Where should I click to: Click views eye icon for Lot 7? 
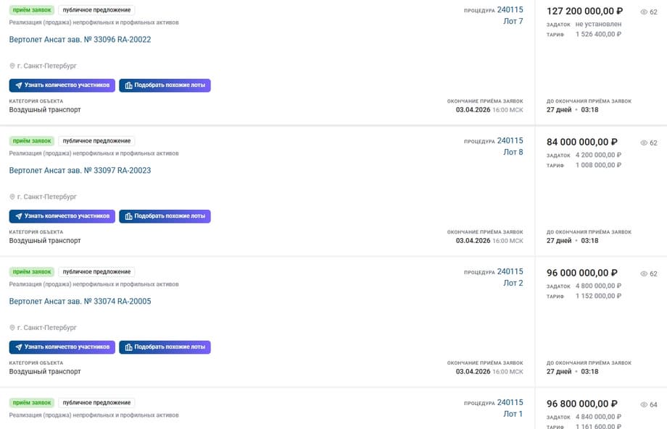644,12
